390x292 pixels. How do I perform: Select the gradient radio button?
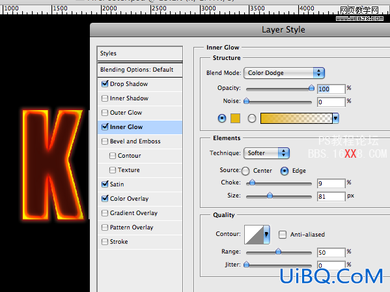coord(252,119)
